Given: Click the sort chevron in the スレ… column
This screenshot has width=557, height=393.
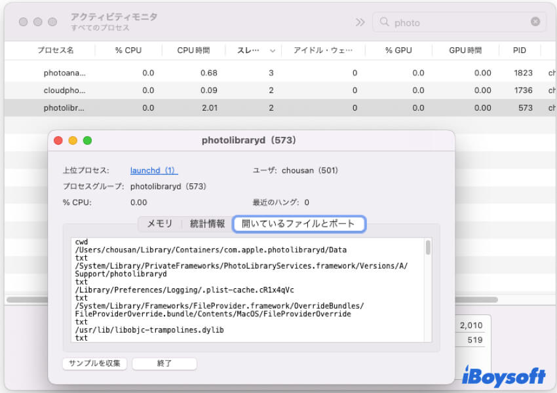Looking at the screenshot, I should pos(273,51).
